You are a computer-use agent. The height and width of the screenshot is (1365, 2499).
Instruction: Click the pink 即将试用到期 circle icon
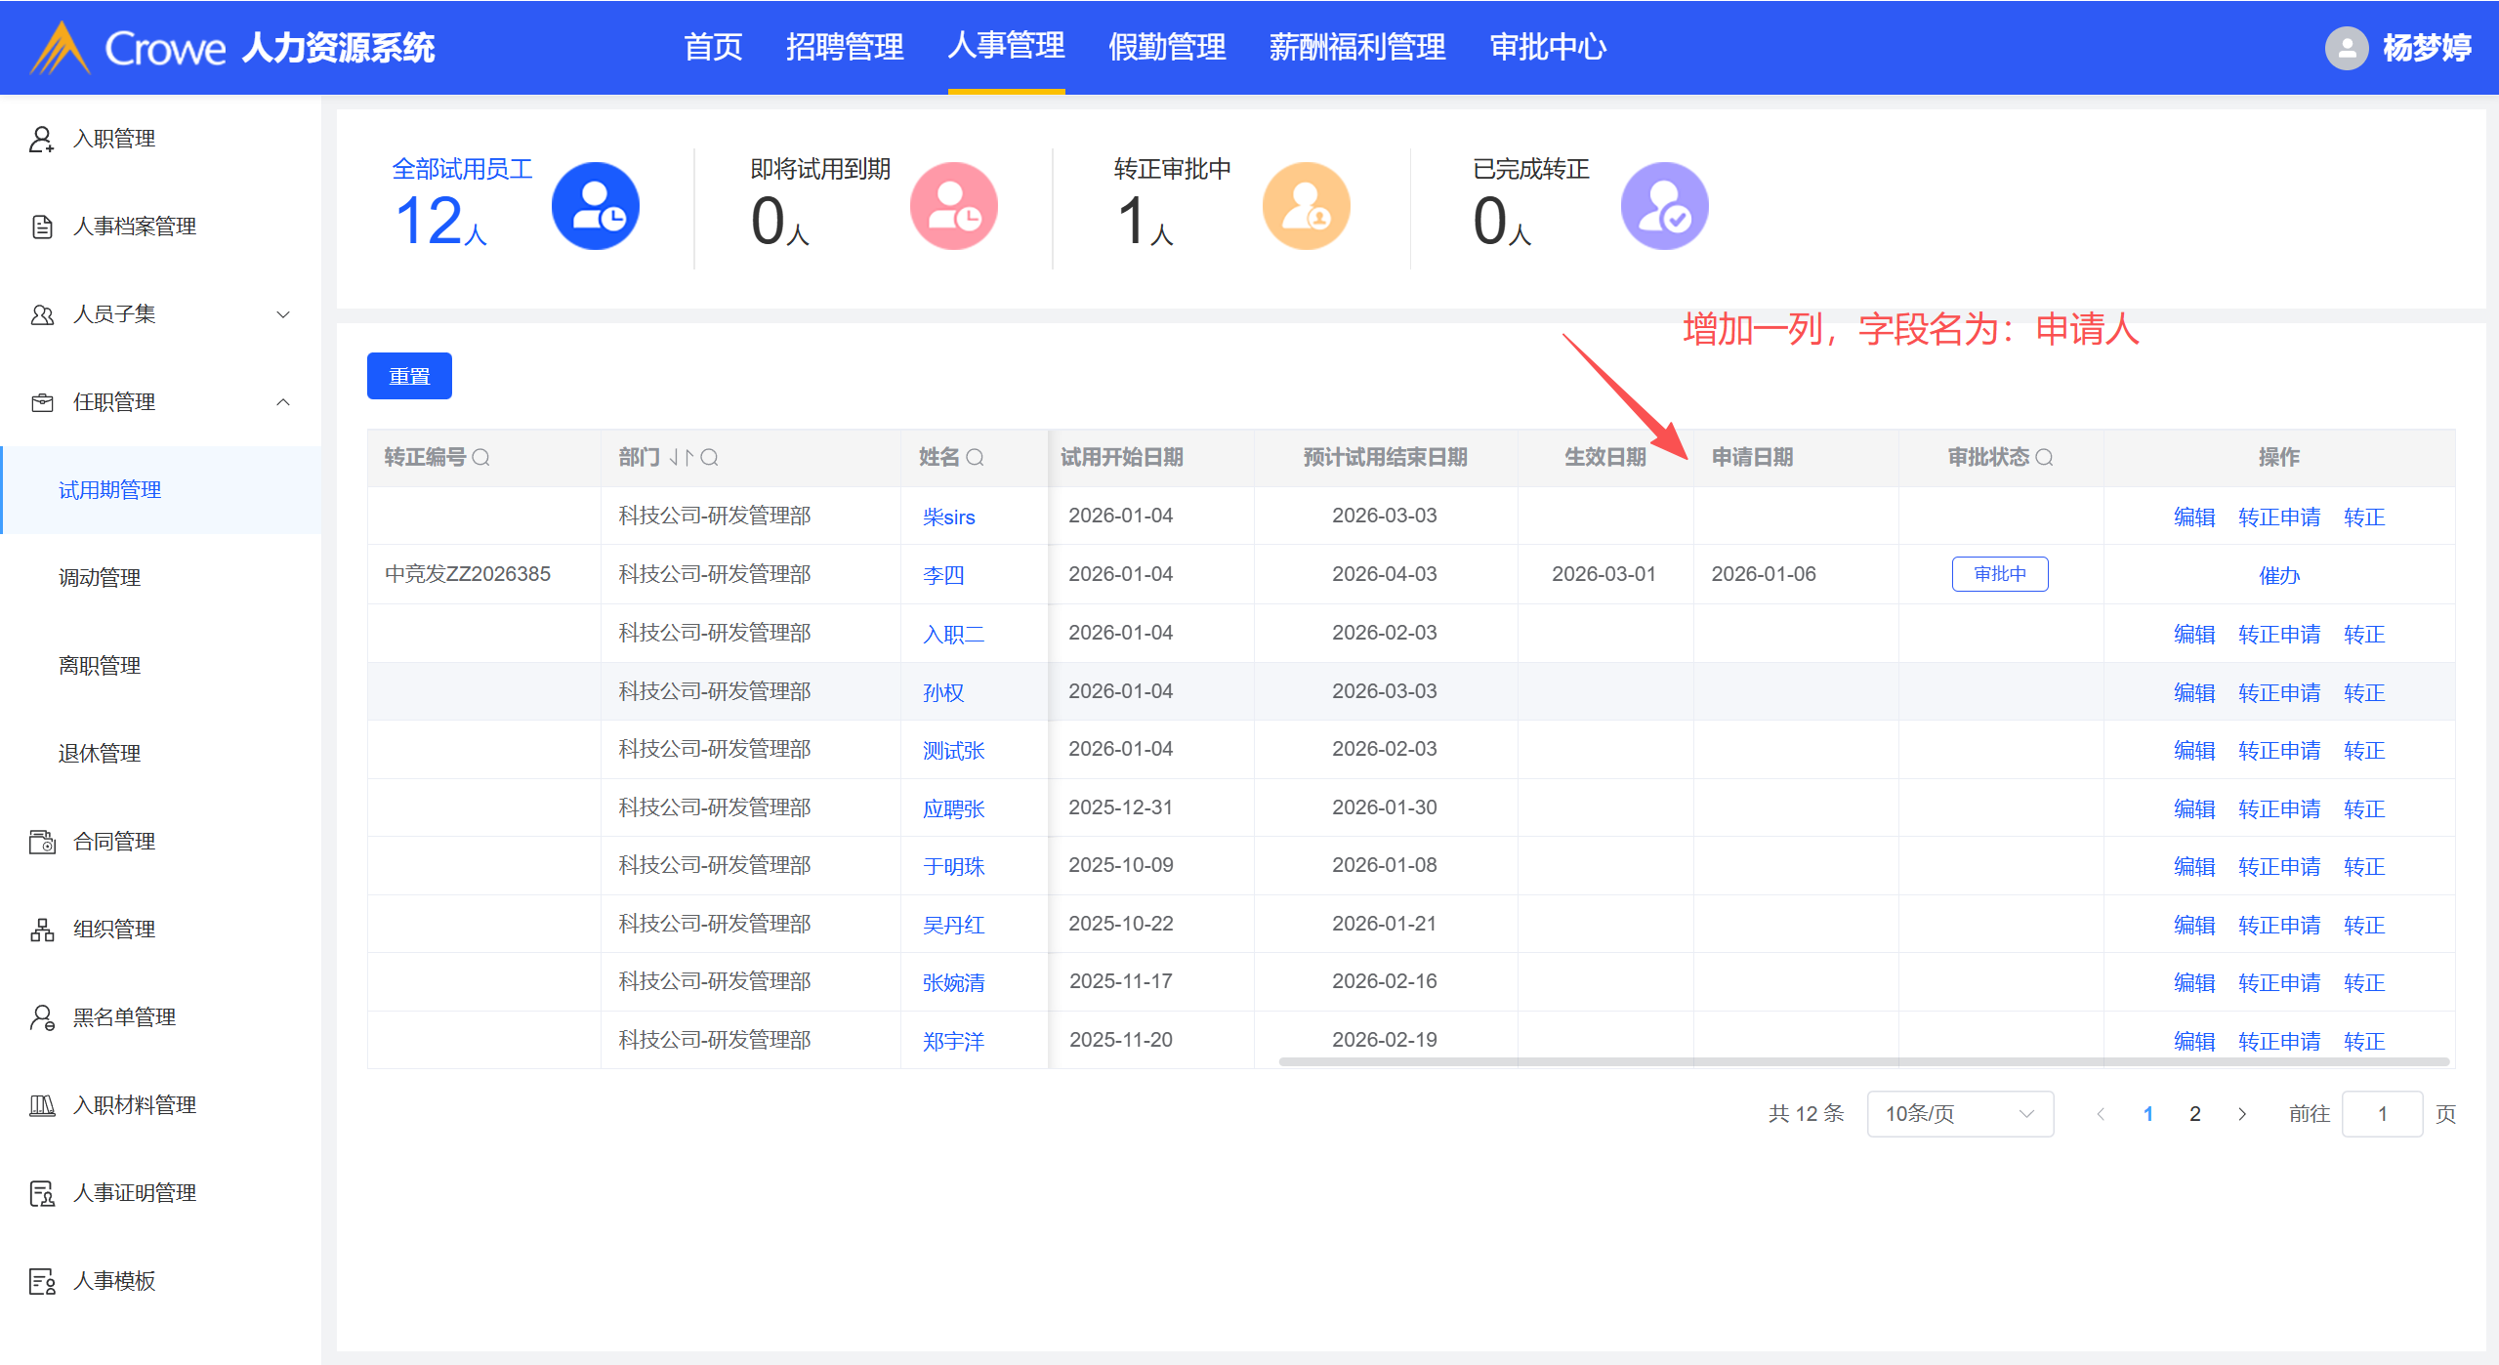[x=953, y=206]
